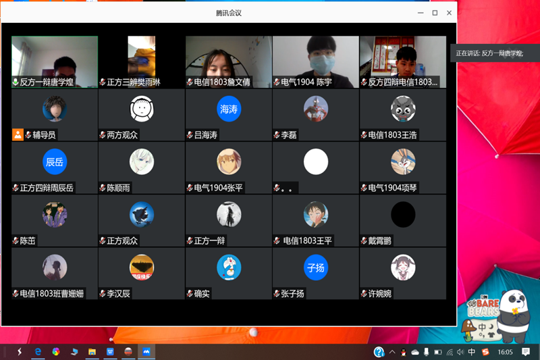Click the Sogou input method tray icon
The width and height of the screenshot is (540, 360).
point(485,352)
